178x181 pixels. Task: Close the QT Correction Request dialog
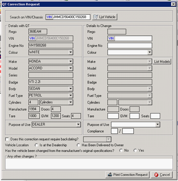173,4
